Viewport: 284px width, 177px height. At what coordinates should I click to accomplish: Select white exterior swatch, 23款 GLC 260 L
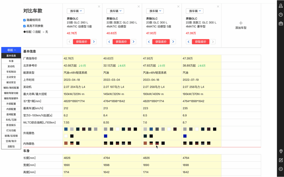click(66, 136)
